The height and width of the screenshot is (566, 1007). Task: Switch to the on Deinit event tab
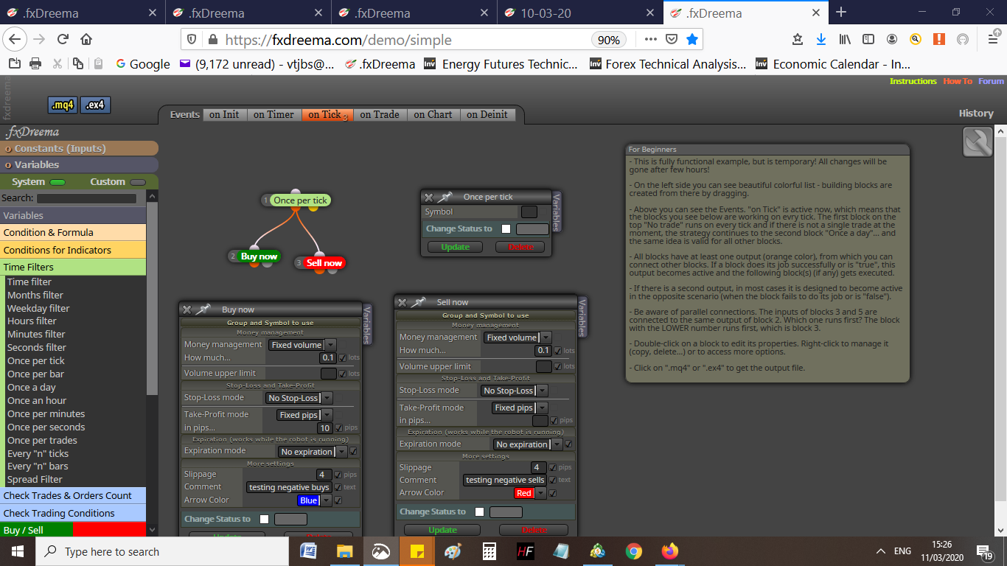tap(487, 114)
